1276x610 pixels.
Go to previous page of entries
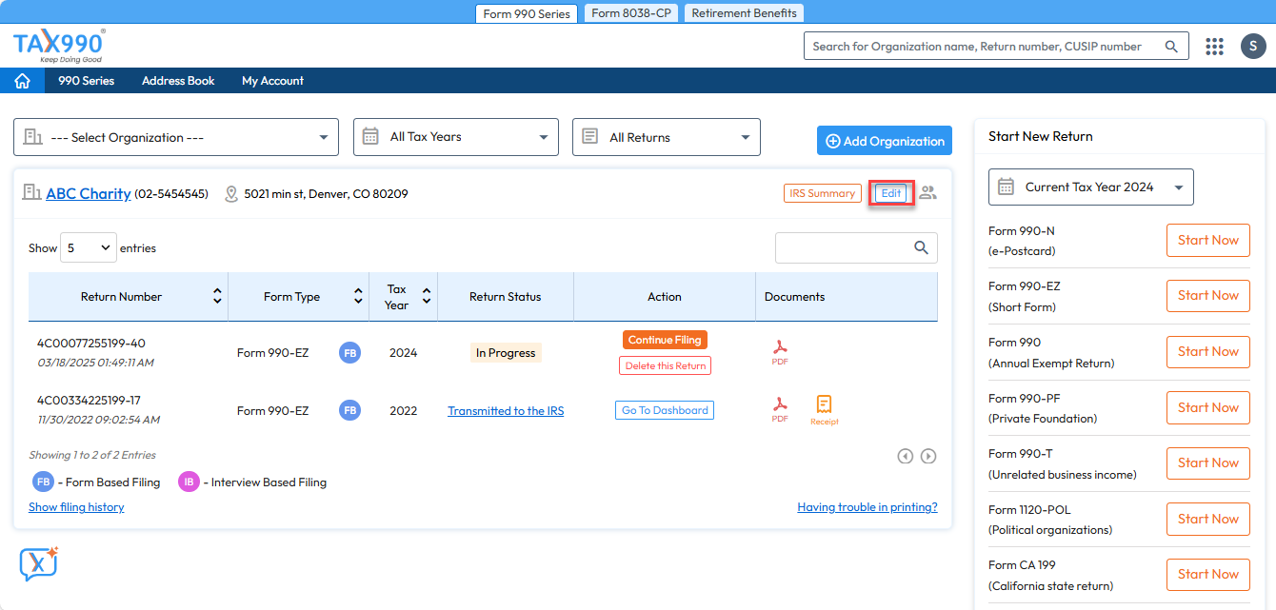906,456
